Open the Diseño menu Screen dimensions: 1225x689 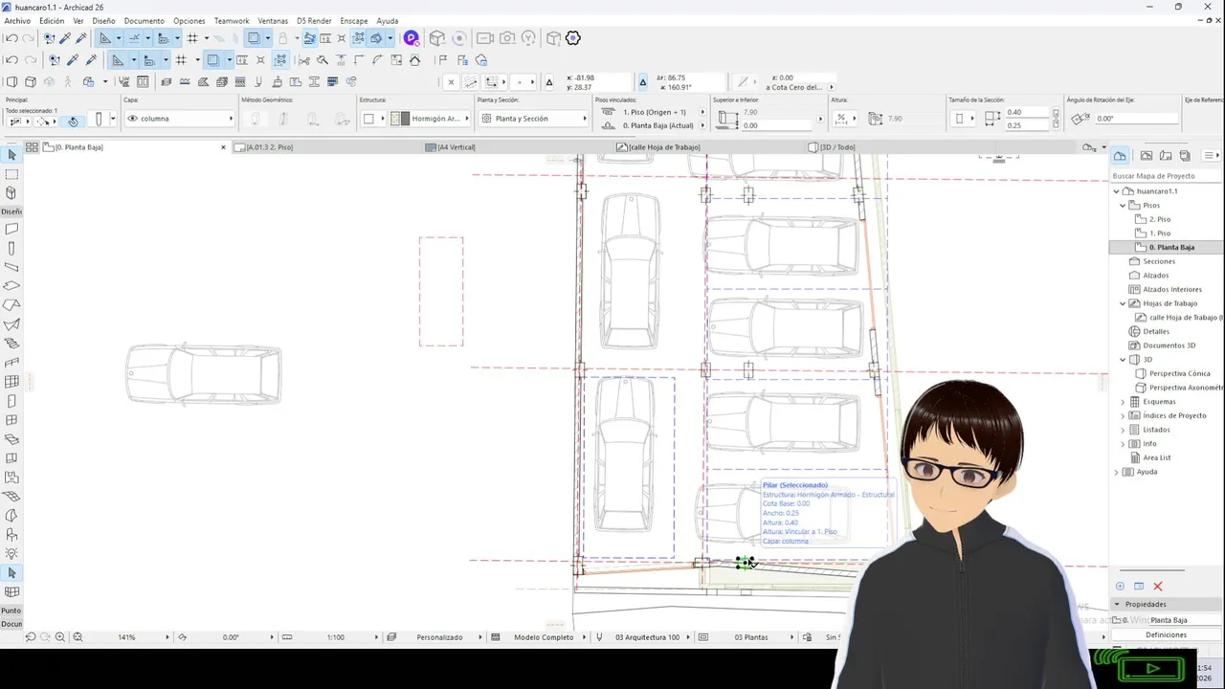tap(103, 20)
